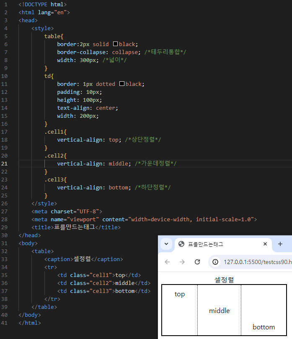Click the td class="cell3" code line
The height and width of the screenshot is (339, 292).
click(x=104, y=291)
